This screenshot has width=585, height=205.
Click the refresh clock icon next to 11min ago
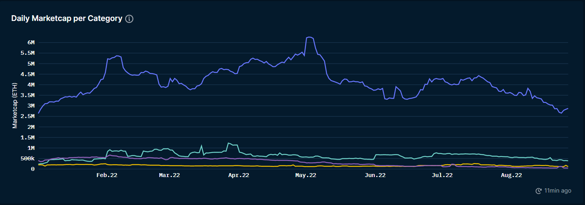click(538, 191)
